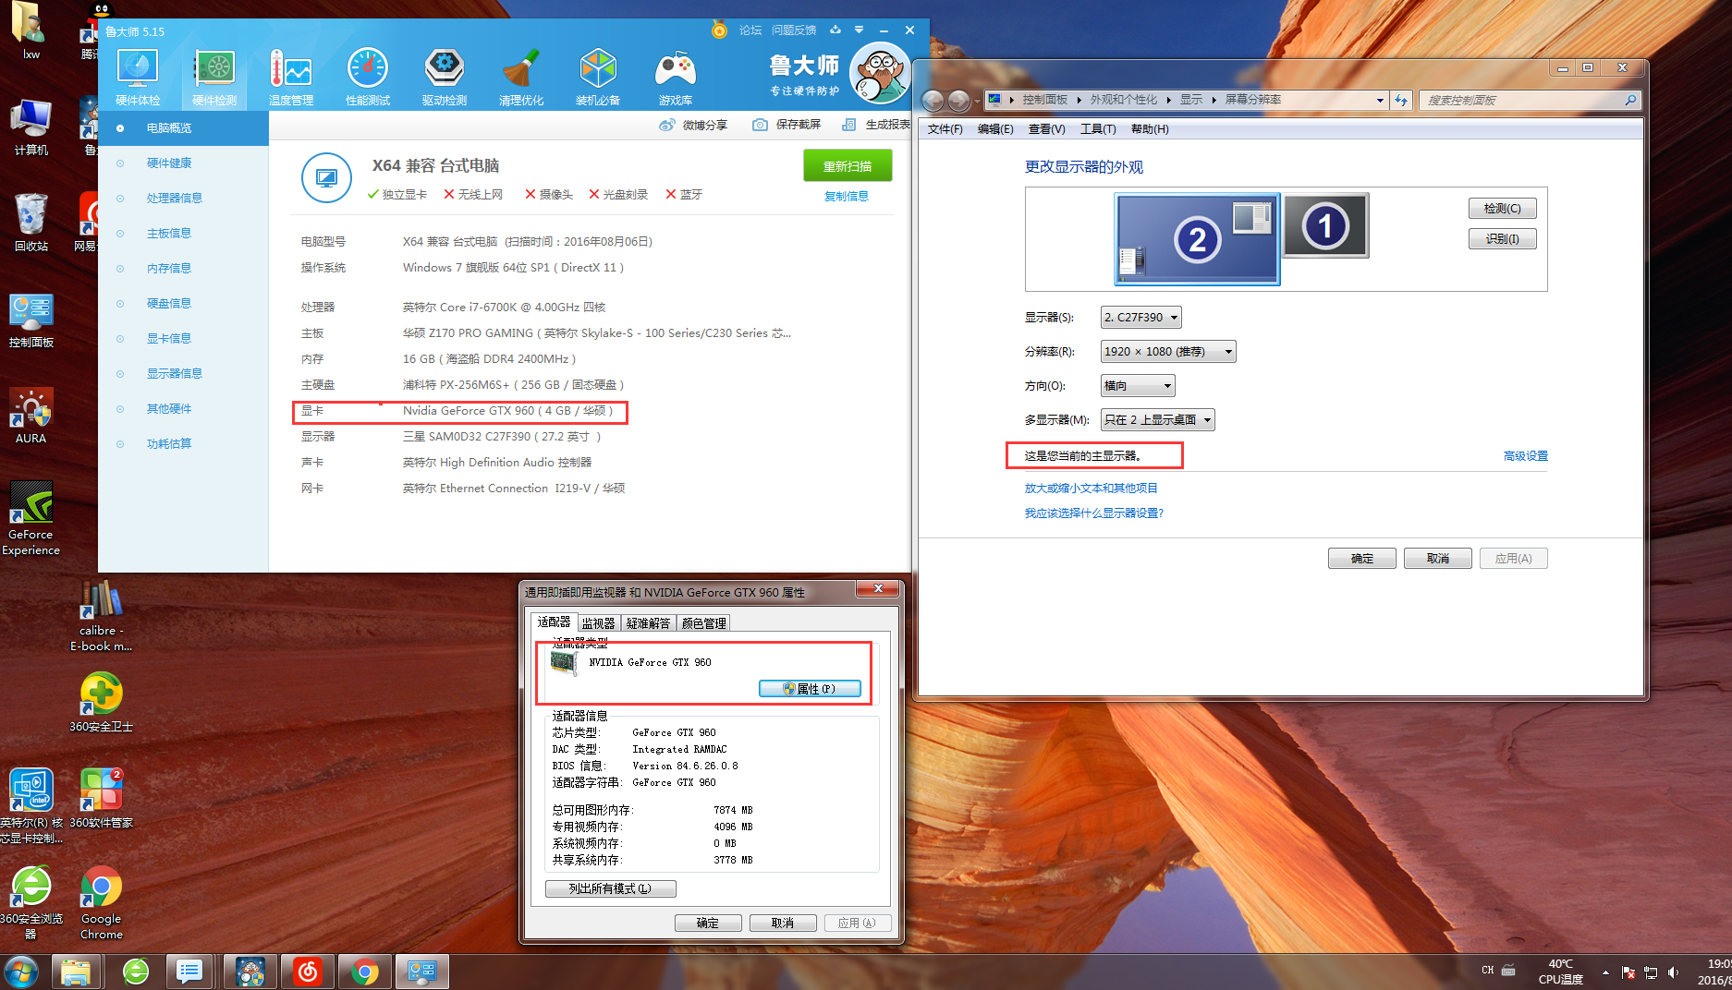Open 硬件检测 toolbar icon
The image size is (1732, 990).
click(214, 78)
